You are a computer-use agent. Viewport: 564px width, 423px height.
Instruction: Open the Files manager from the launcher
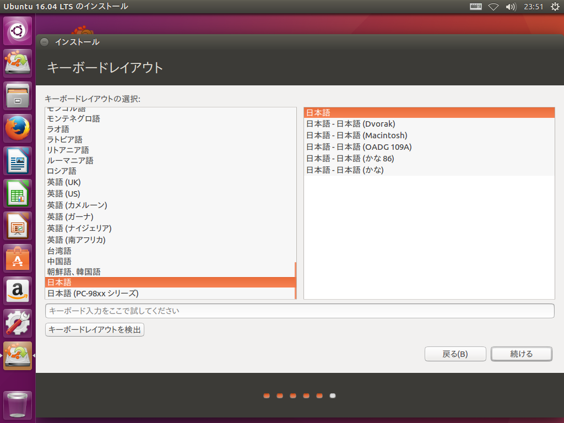[18, 96]
